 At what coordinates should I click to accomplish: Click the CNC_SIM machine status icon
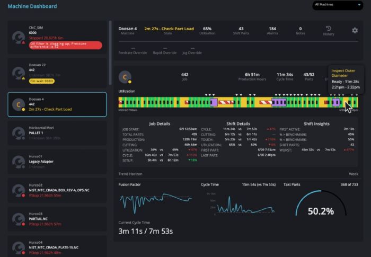(x=19, y=38)
